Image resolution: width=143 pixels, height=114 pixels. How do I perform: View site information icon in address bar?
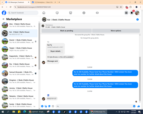point(15,7)
